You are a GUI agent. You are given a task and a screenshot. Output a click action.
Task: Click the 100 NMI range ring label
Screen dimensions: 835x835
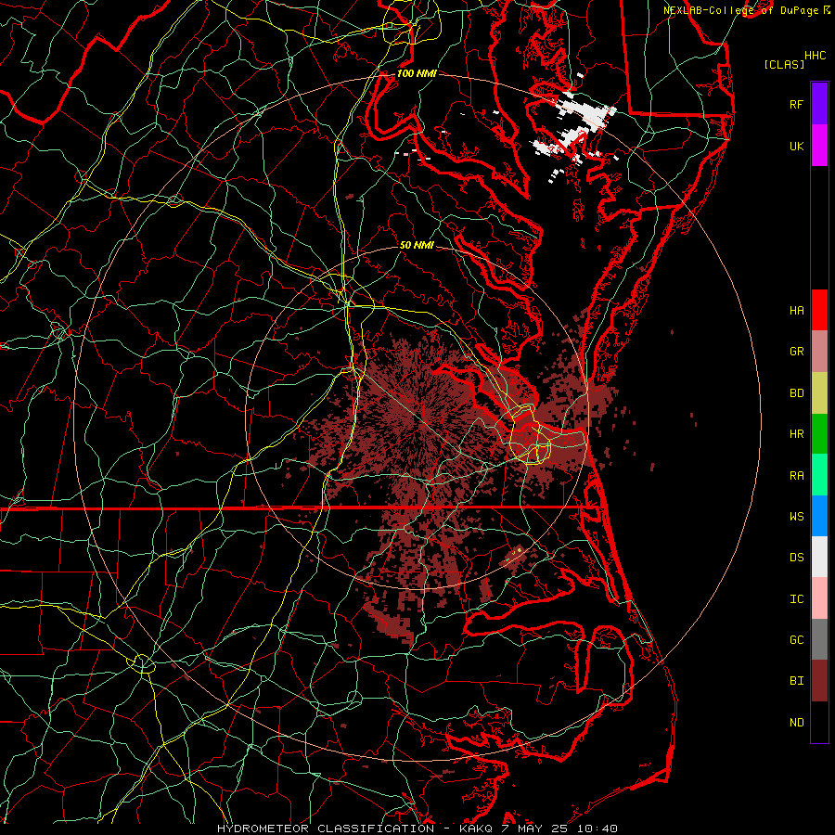[x=417, y=73]
